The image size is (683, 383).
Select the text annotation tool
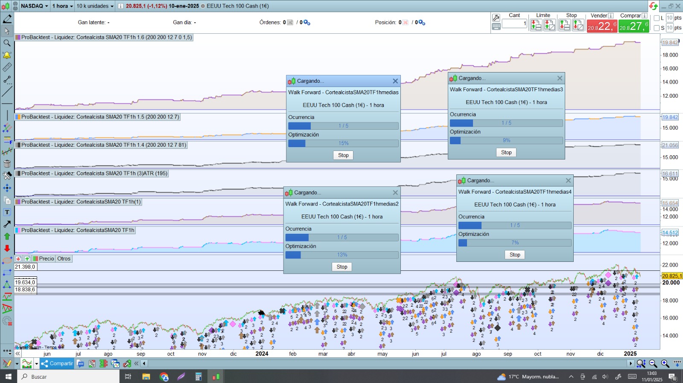(7, 212)
